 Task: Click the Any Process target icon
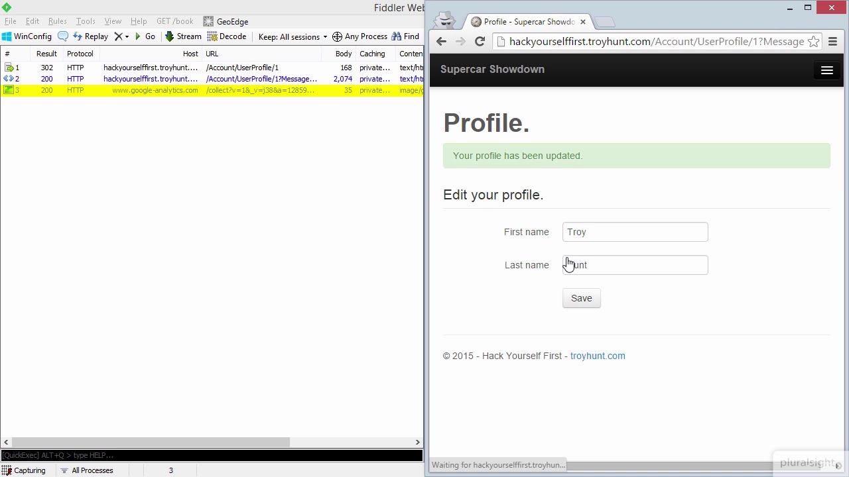(337, 36)
